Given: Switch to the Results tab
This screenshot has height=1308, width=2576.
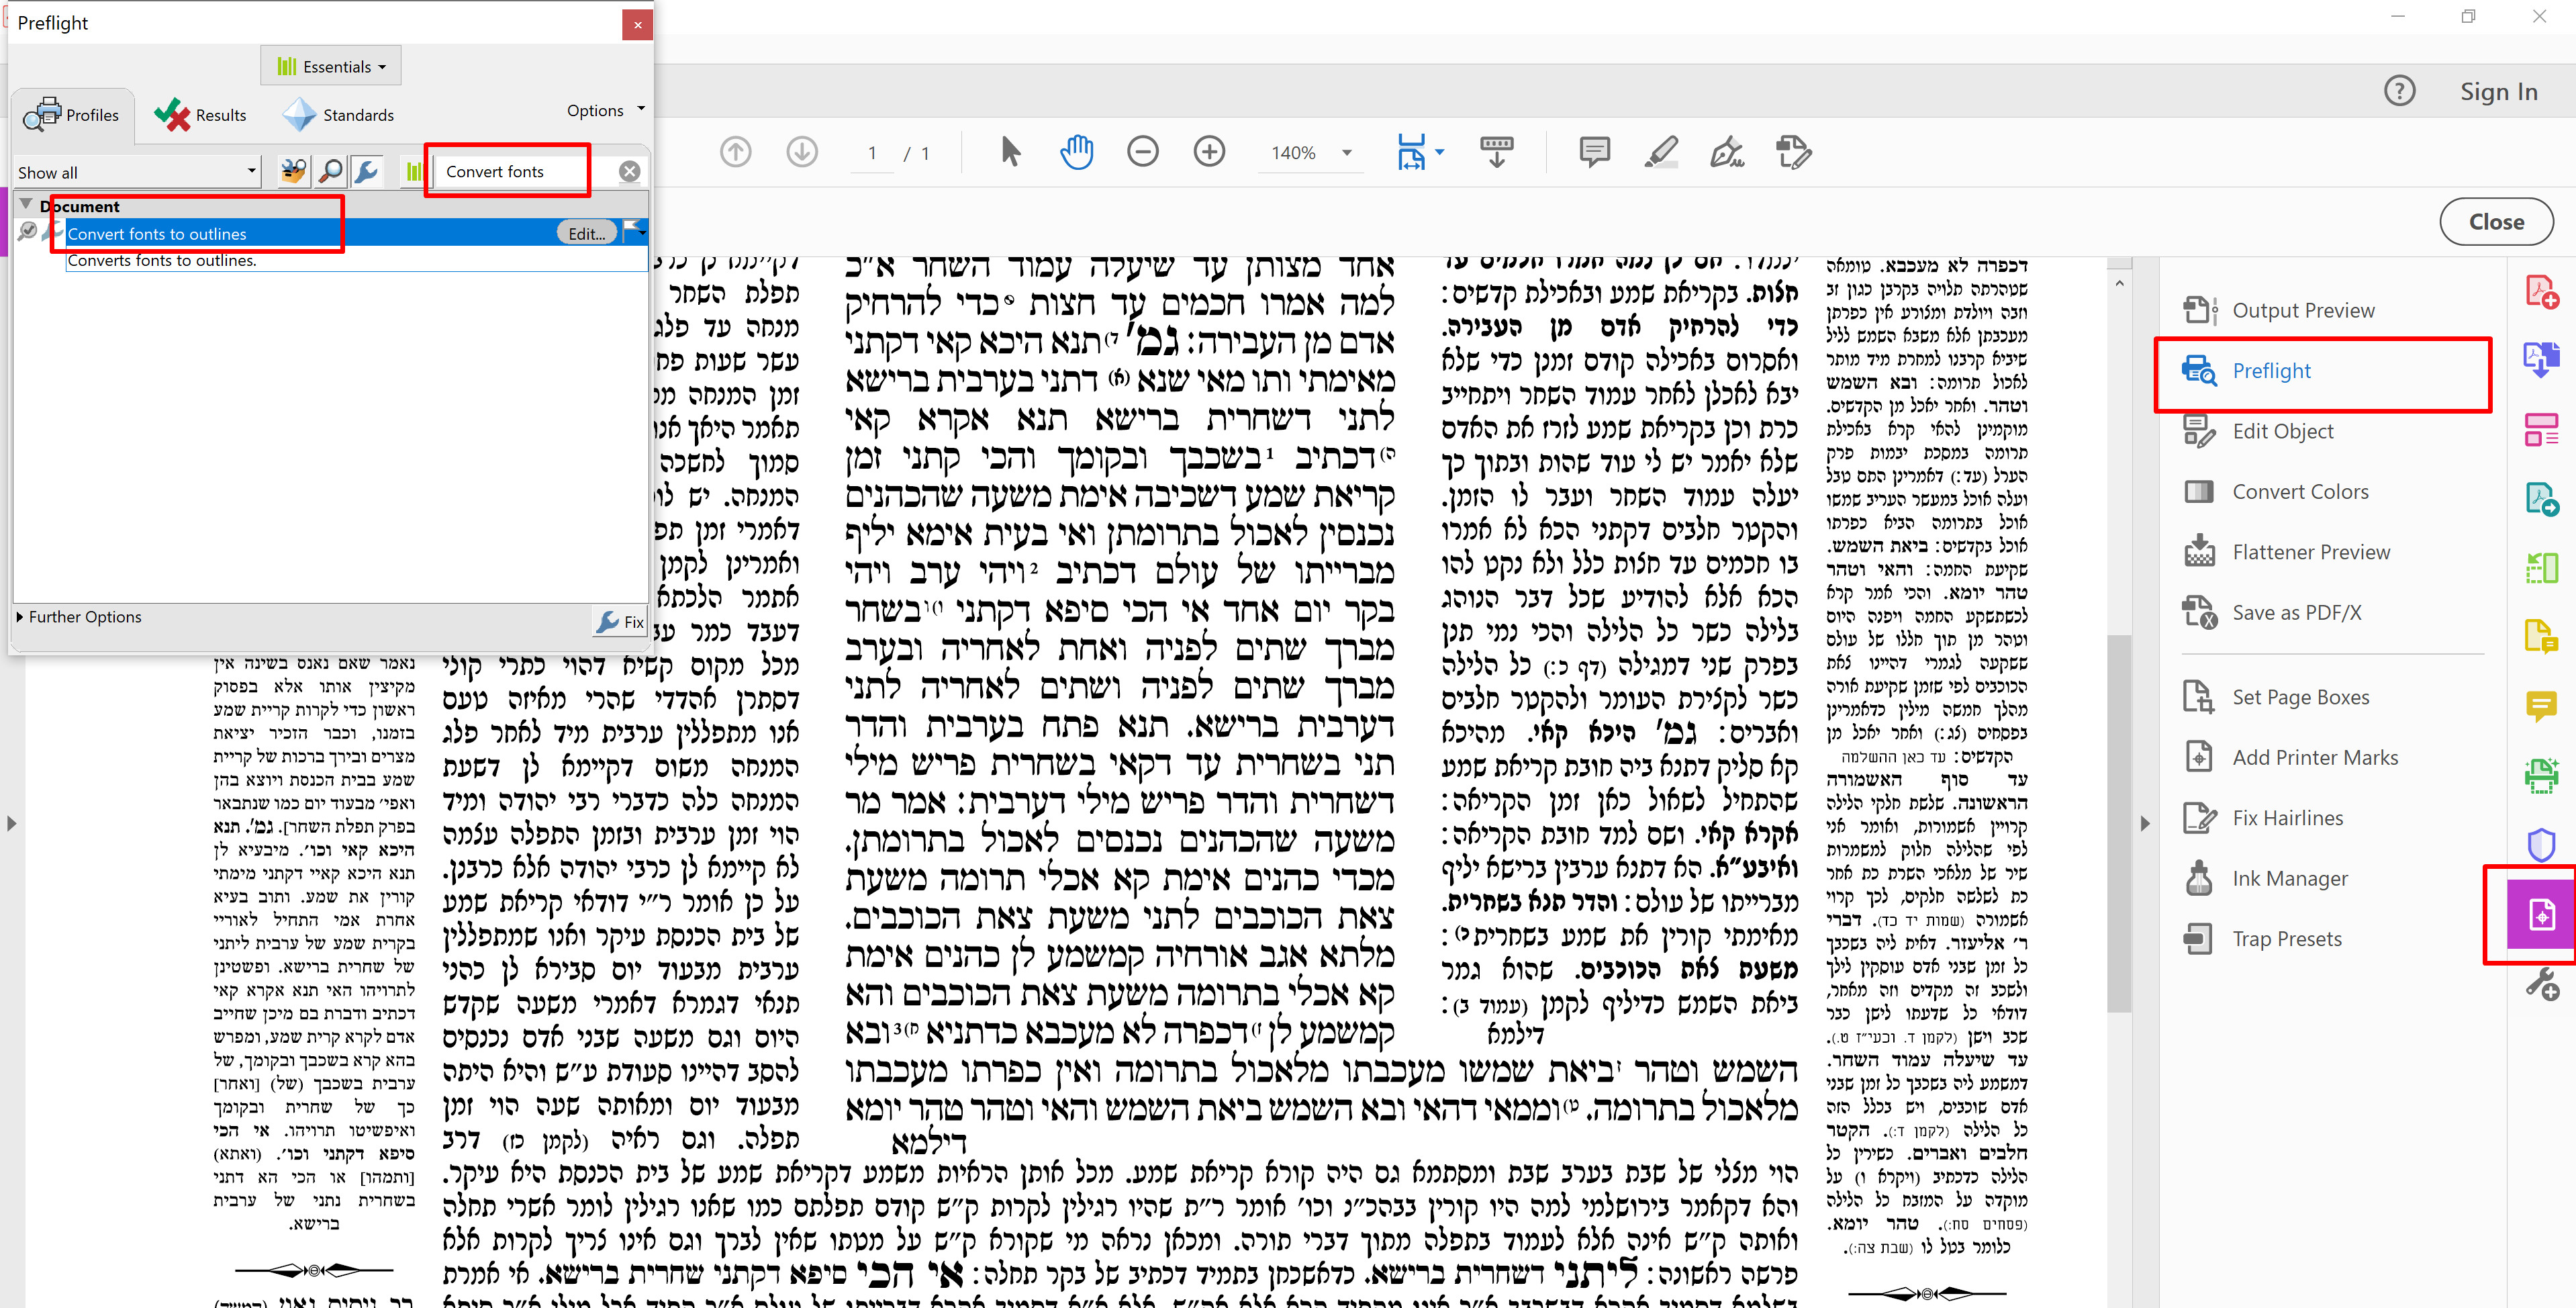Looking at the screenshot, I should [201, 115].
